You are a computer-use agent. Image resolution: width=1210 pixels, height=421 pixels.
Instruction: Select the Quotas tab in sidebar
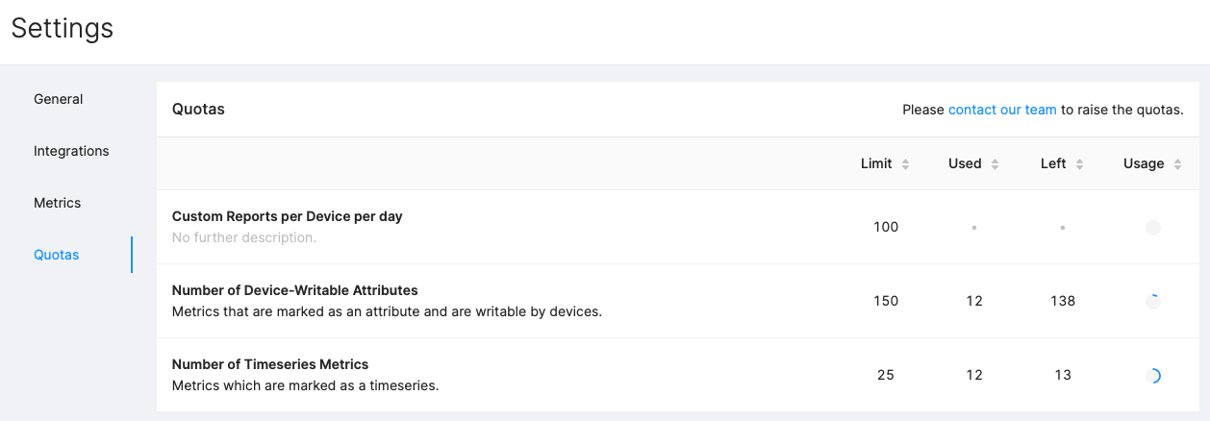click(x=57, y=255)
